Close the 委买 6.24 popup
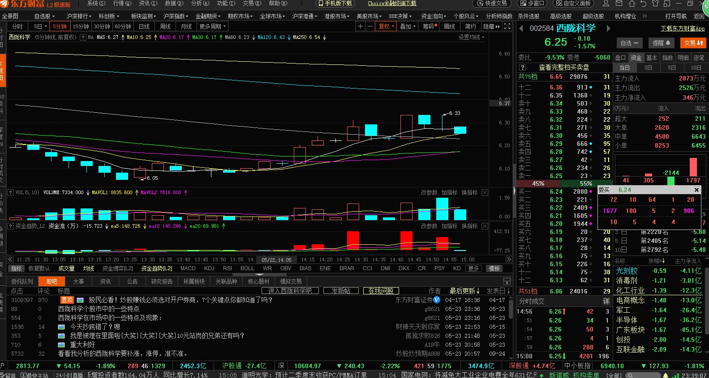Viewport: 709px width, 378px height. coord(697,190)
